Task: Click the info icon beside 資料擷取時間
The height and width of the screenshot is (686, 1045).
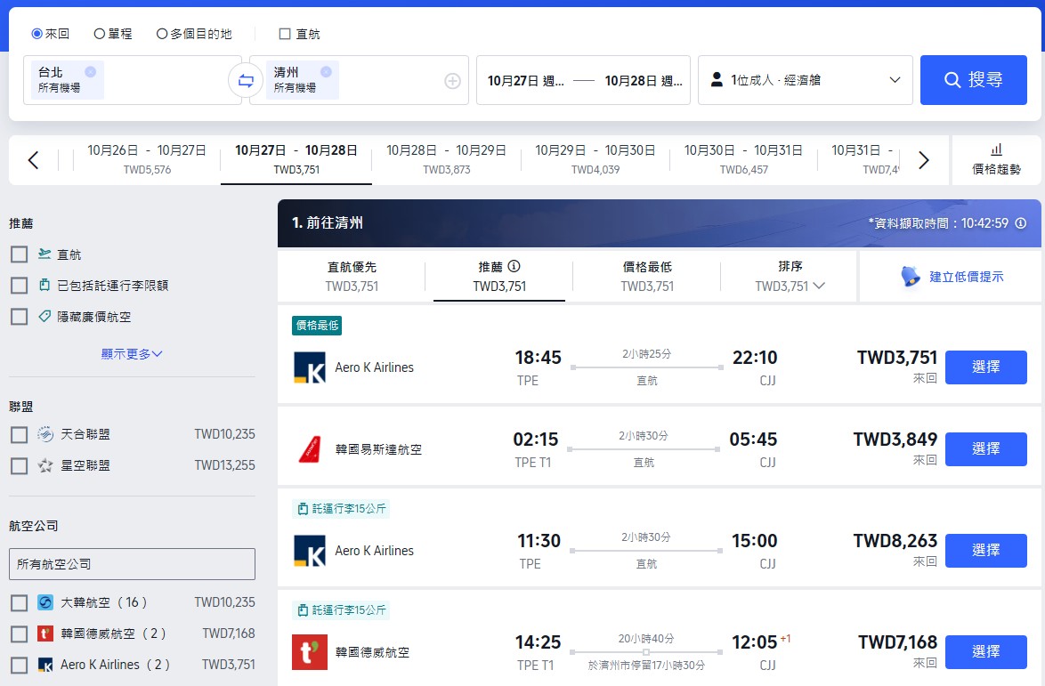Action: 1021,223
